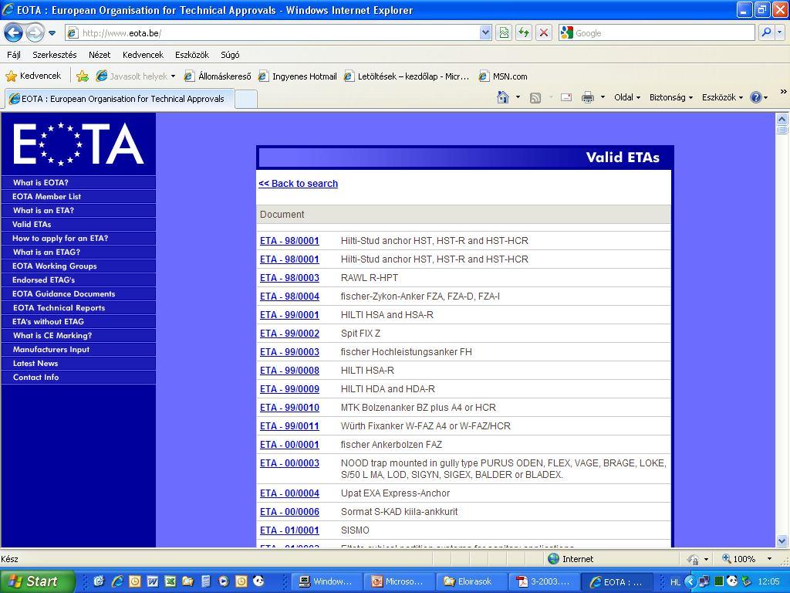Click the toolbar overflow chevron
The image size is (790, 593).
[783, 92]
